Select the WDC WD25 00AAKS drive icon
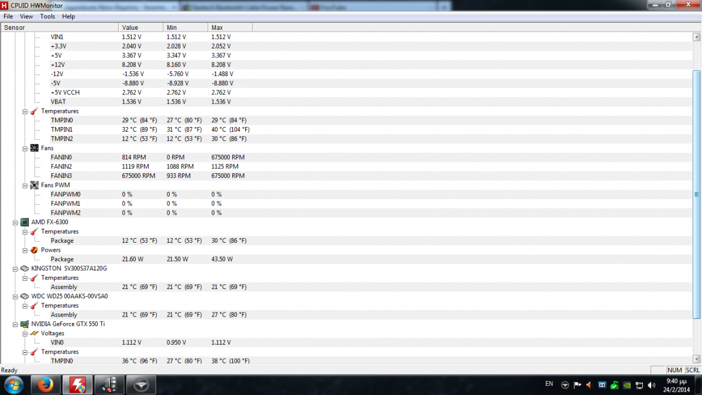 (25, 296)
